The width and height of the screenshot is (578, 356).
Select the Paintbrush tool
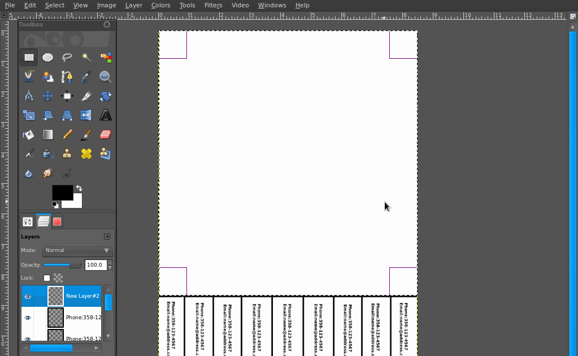tap(86, 134)
